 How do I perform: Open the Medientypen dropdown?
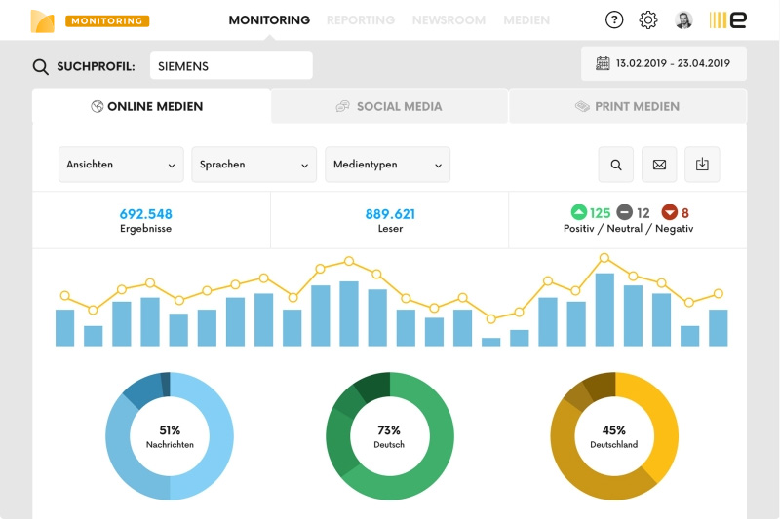click(387, 165)
